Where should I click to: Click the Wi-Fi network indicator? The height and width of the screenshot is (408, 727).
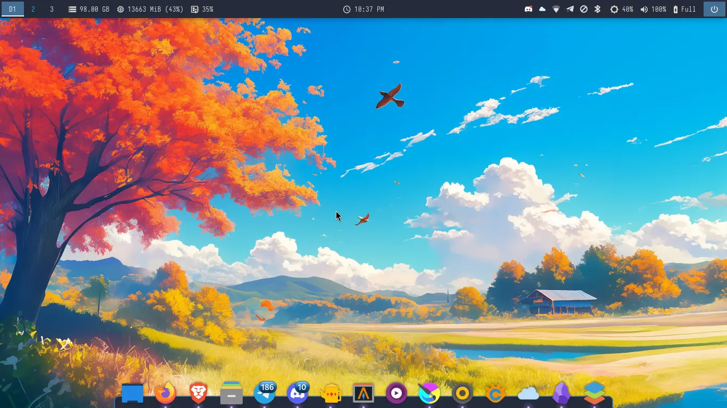point(556,8)
